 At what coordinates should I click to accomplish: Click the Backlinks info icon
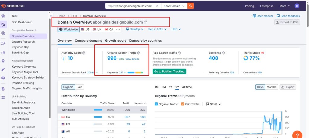[x=223, y=53]
